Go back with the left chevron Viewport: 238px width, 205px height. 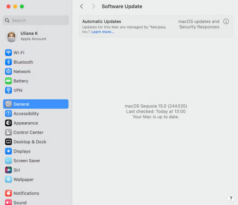[81, 6]
